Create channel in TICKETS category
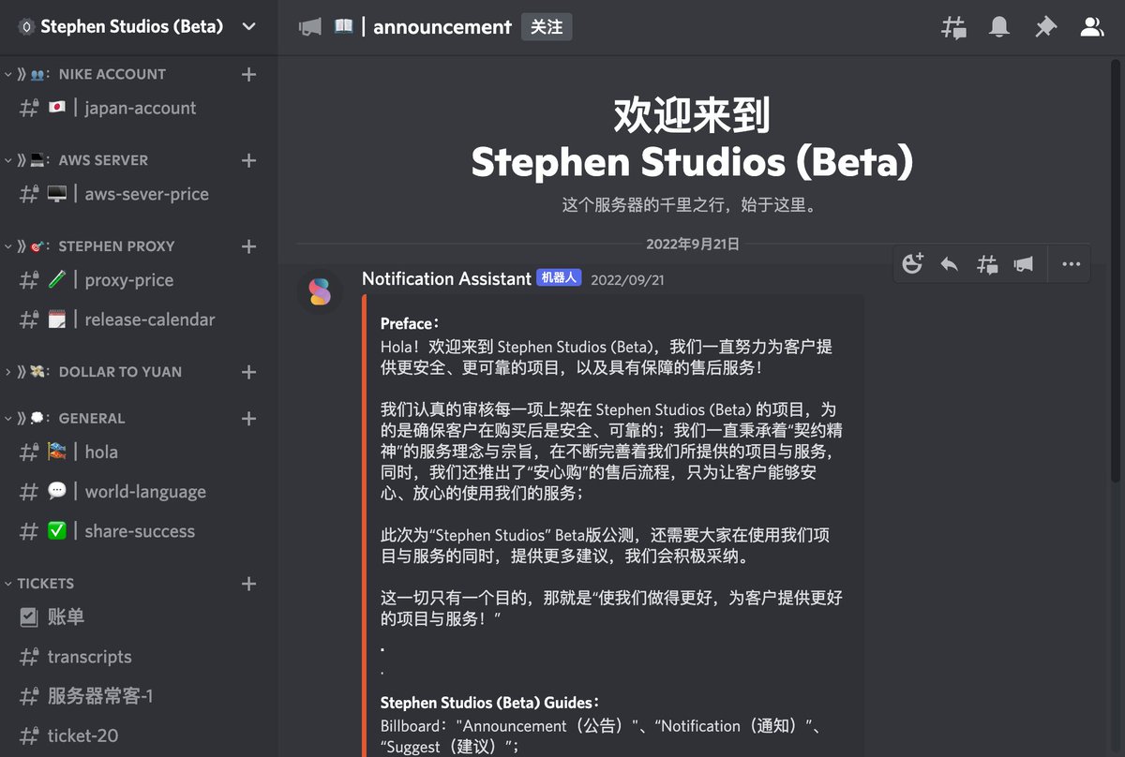The height and width of the screenshot is (757, 1125). tap(248, 584)
